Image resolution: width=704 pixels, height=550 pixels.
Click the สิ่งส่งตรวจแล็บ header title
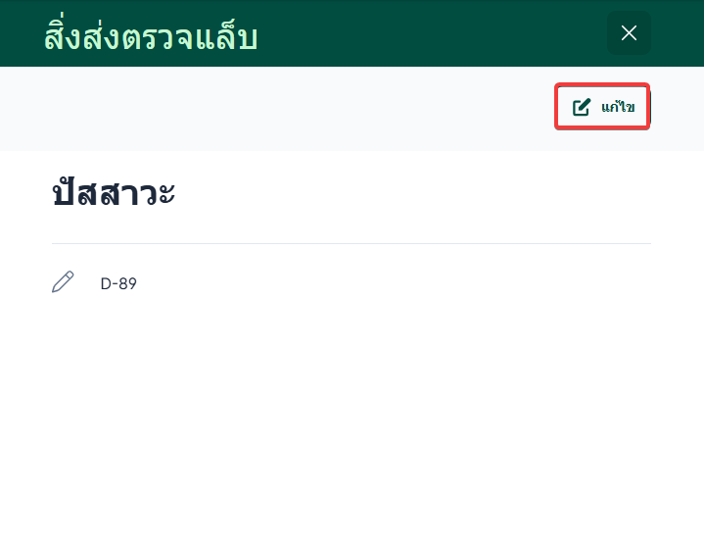151,36
